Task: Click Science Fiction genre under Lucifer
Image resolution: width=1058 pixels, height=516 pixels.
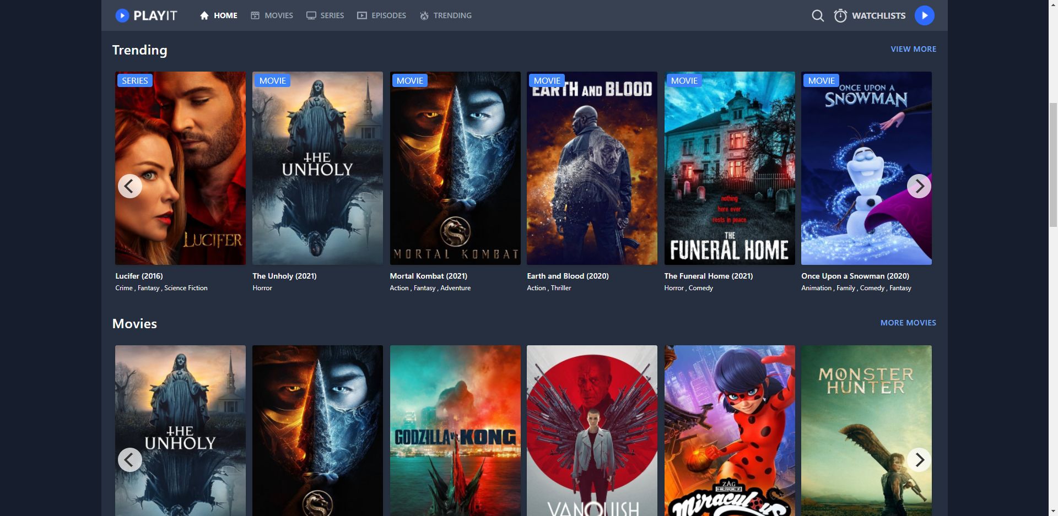Action: (x=186, y=288)
